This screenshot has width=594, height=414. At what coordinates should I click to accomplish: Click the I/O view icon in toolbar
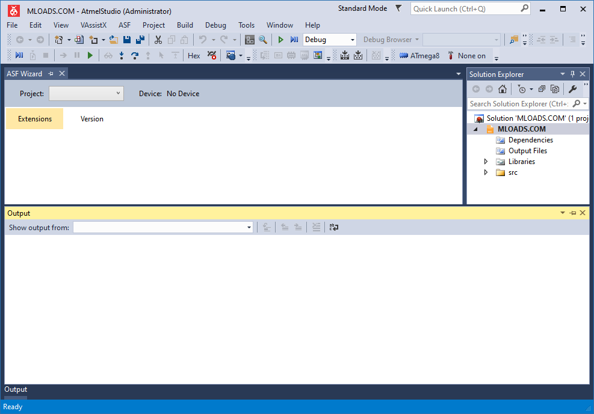318,55
